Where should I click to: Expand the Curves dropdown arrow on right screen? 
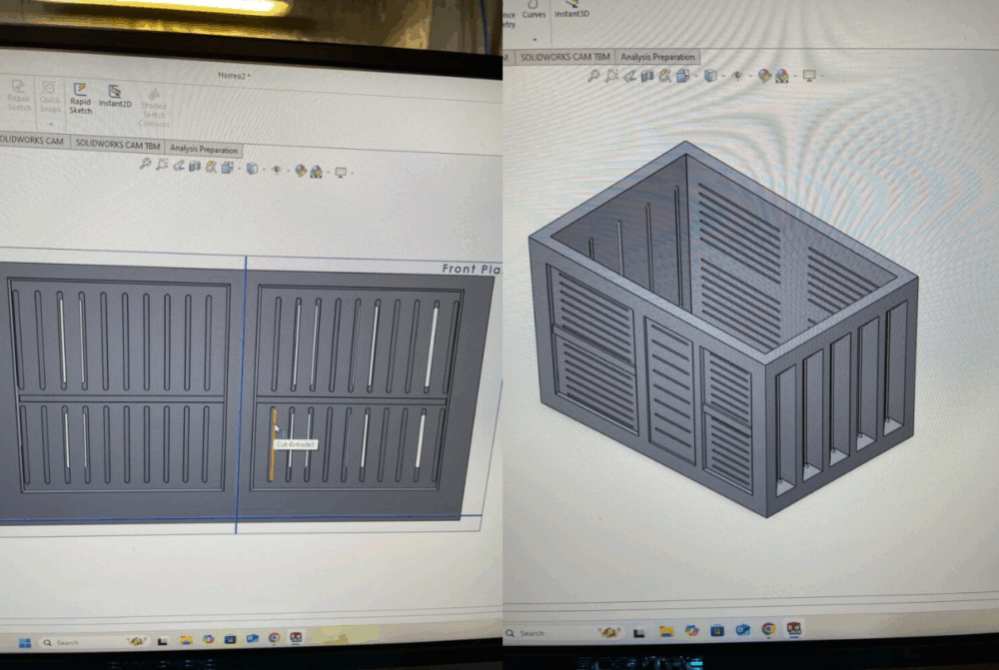533,40
